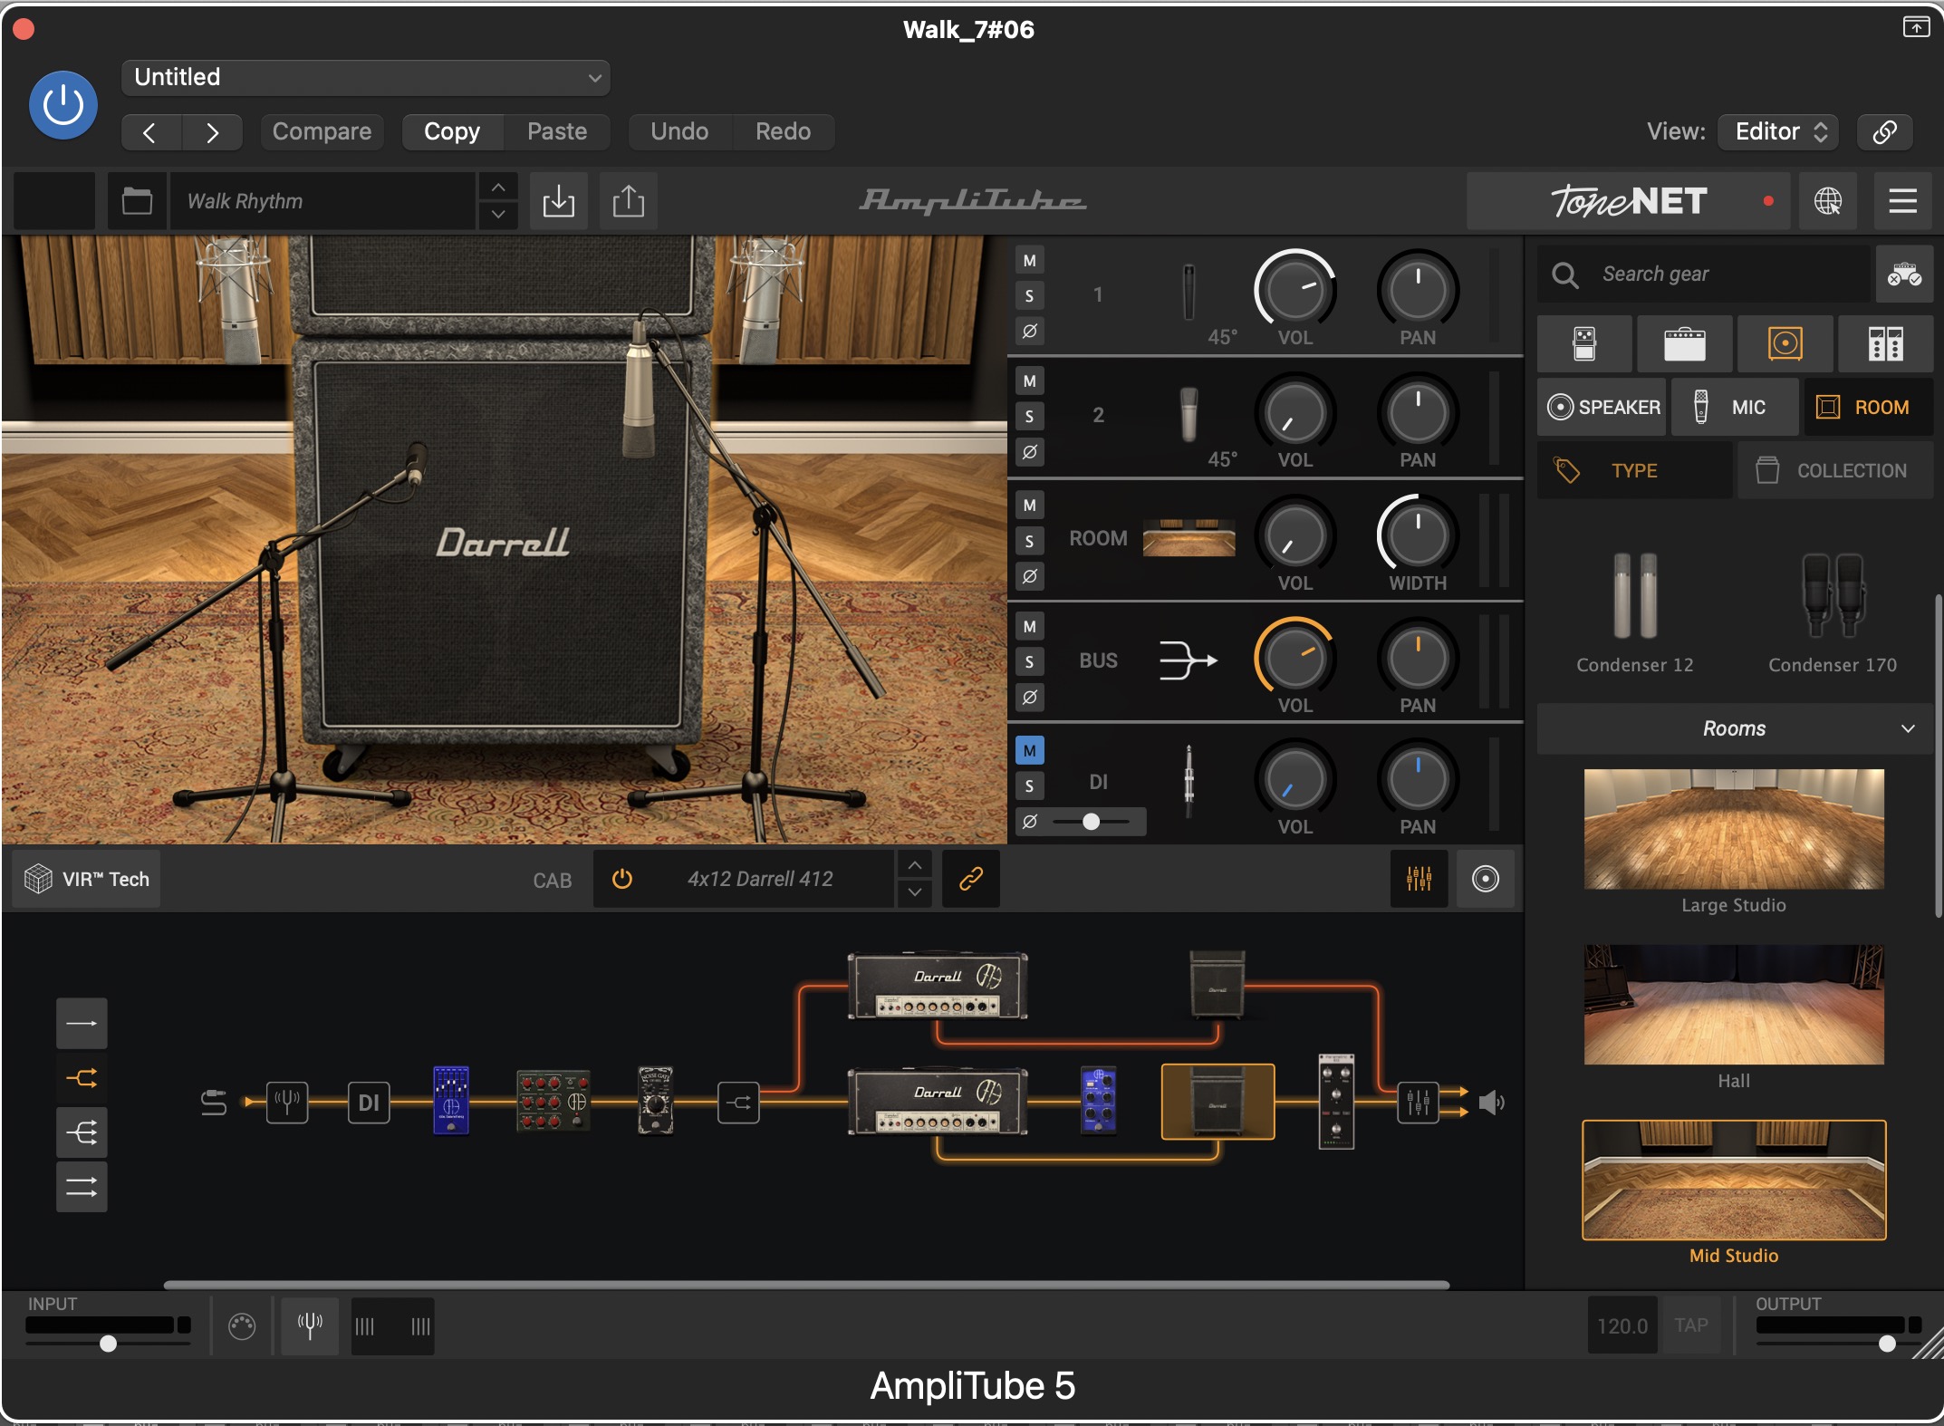Select the Hall room thumbnail
1944x1426 pixels.
[1734, 1005]
